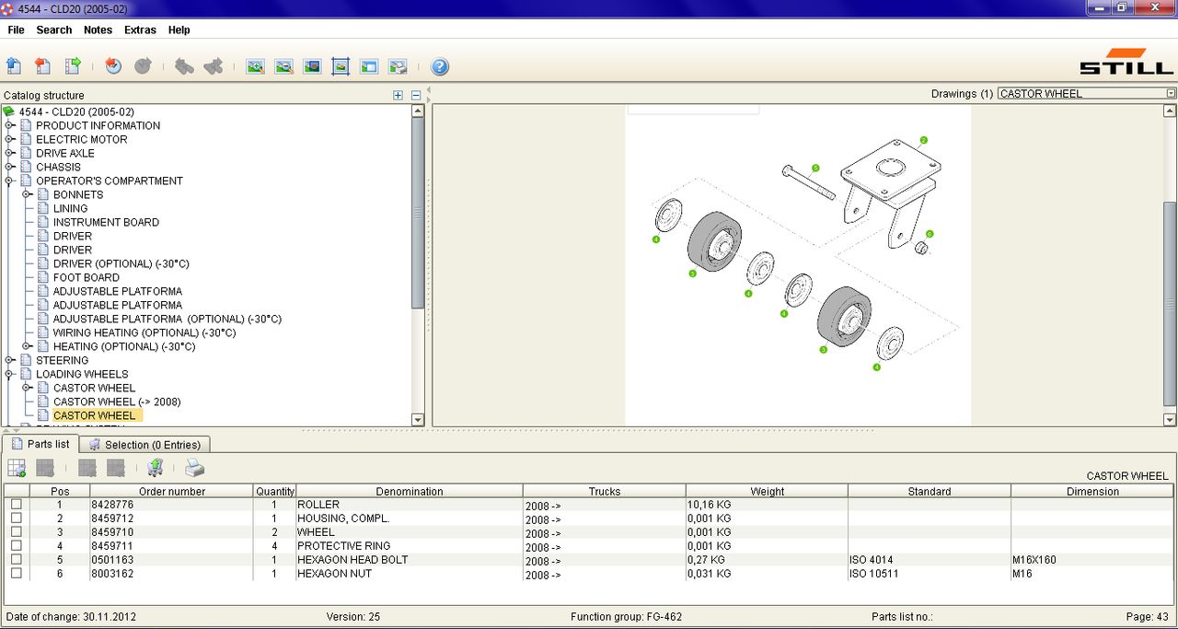The height and width of the screenshot is (629, 1178).
Task: Expand the DRIVE AXLE tree node
Action: coord(9,153)
